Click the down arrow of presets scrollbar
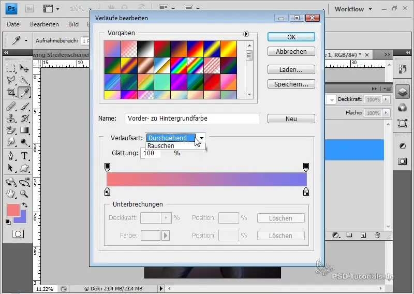 coord(249,94)
